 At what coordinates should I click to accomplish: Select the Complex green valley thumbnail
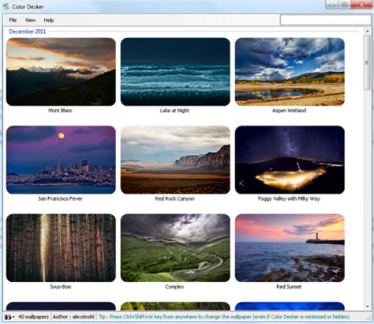[175, 248]
